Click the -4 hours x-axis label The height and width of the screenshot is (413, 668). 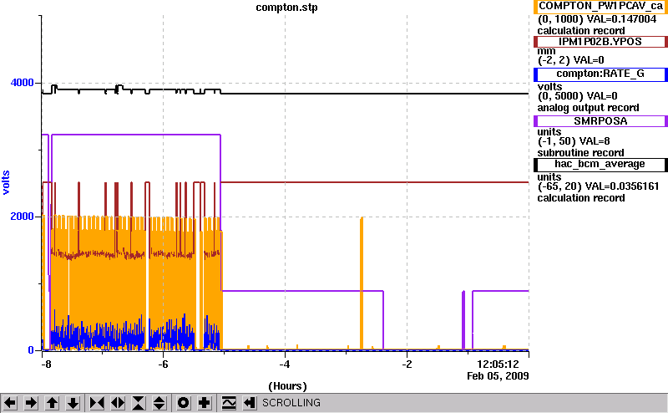[x=285, y=365]
